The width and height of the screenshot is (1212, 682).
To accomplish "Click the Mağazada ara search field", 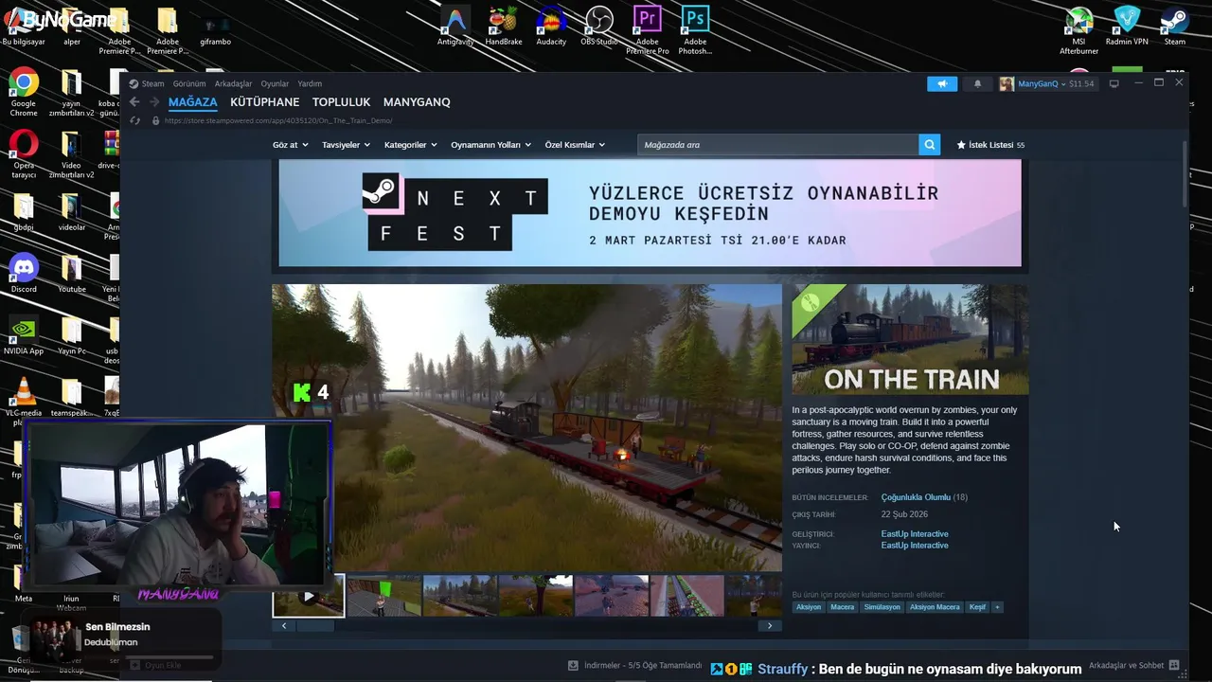I will [777, 145].
